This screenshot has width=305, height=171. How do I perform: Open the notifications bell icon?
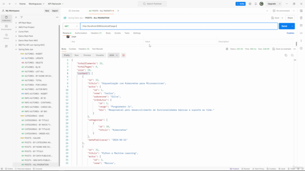(255, 4)
